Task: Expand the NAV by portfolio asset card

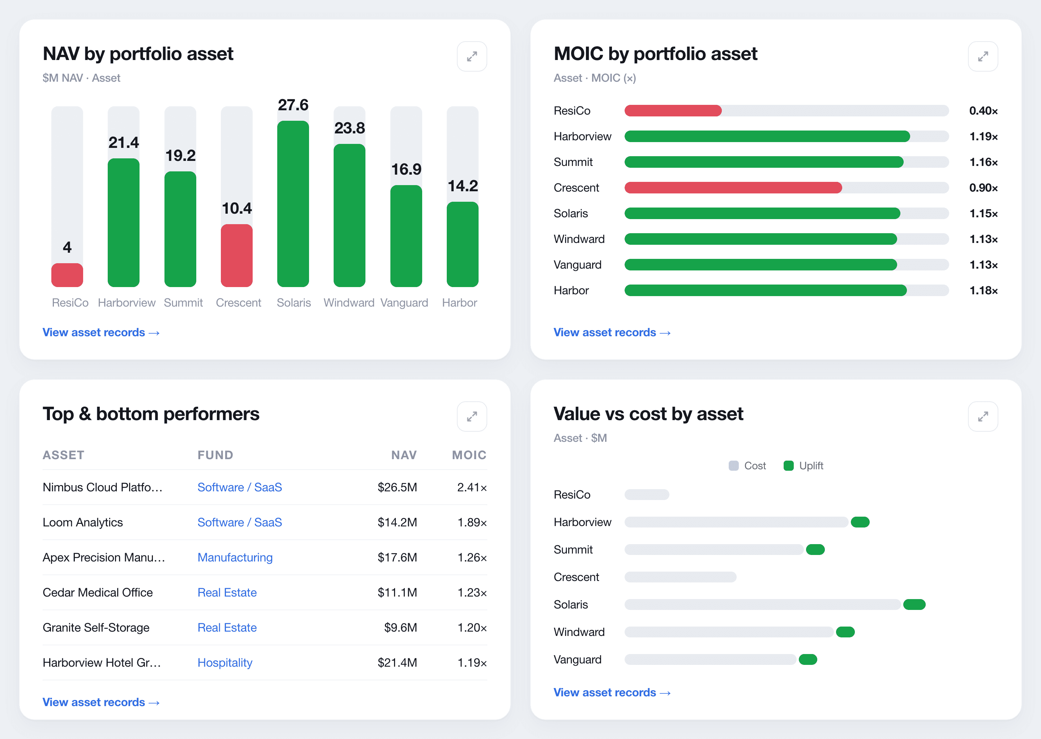Action: coord(472,56)
